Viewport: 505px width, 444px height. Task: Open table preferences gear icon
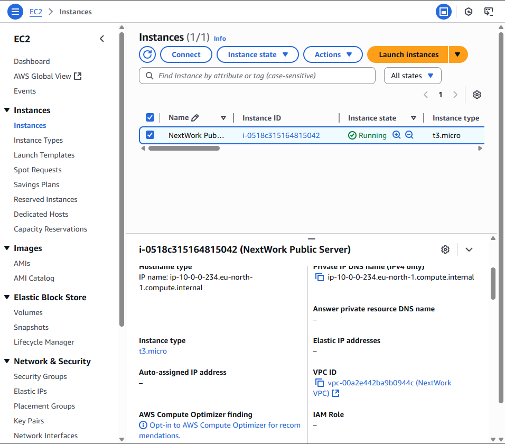[477, 95]
